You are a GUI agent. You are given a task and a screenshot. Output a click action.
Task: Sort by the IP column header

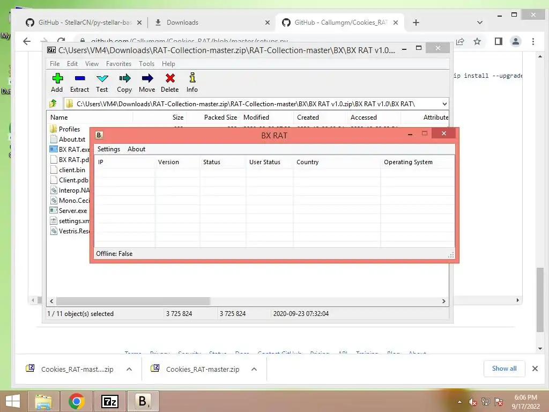point(124,162)
